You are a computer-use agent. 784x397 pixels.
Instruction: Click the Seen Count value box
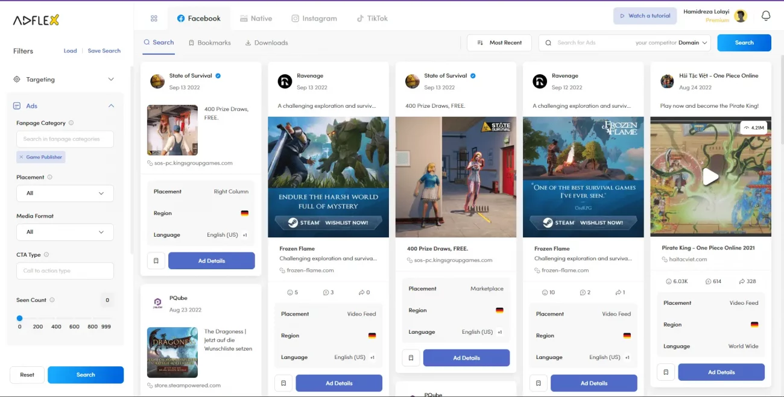[107, 300]
